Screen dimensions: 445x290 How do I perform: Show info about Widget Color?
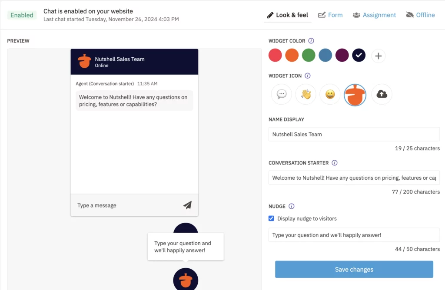311,41
